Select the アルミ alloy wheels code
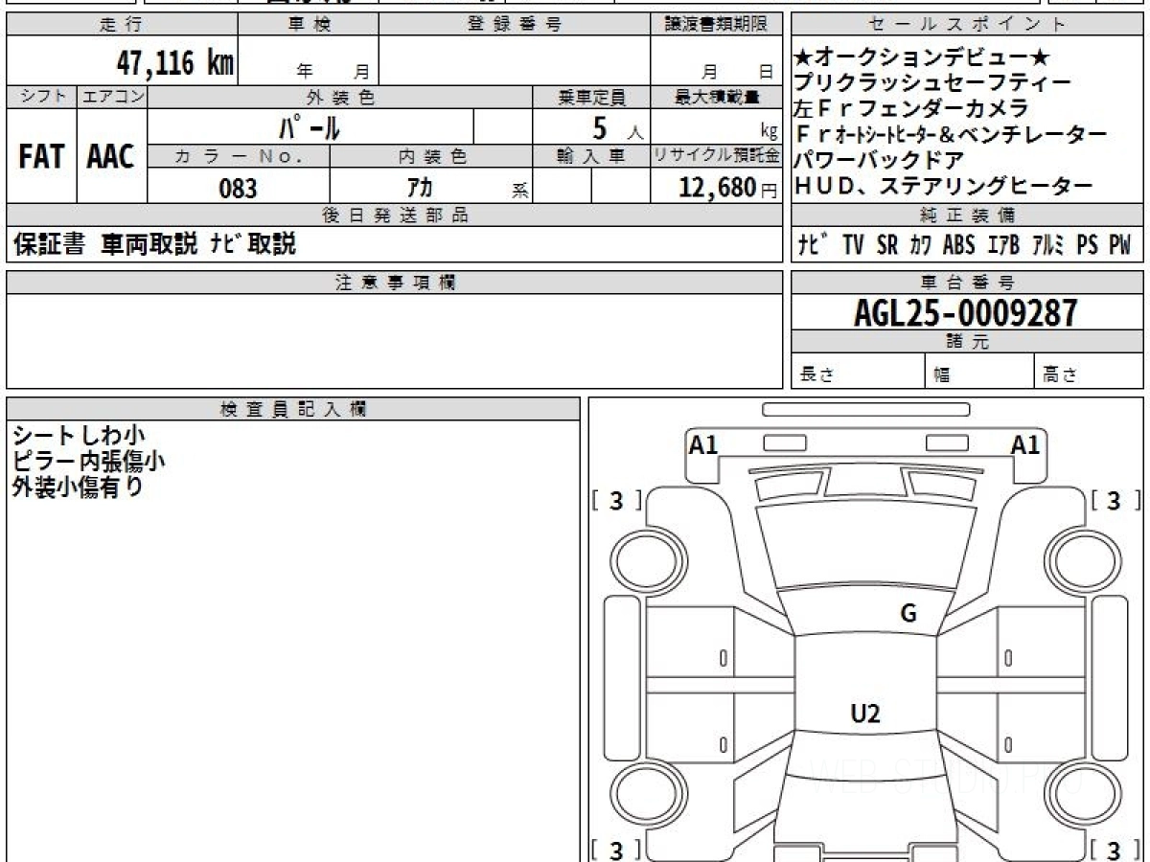 [x=1049, y=245]
